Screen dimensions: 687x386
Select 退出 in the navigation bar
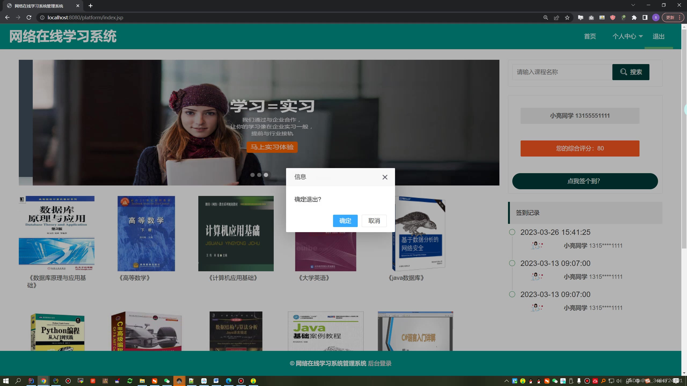[658, 36]
